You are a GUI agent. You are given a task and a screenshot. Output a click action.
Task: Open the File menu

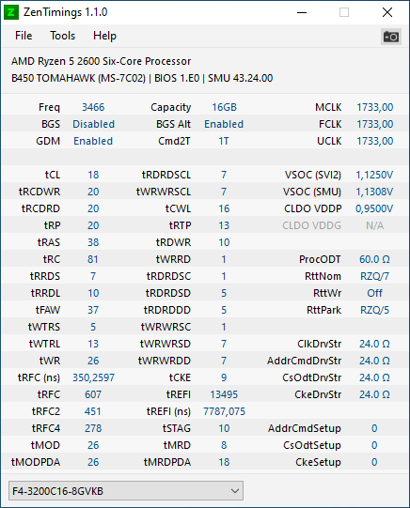pos(24,36)
